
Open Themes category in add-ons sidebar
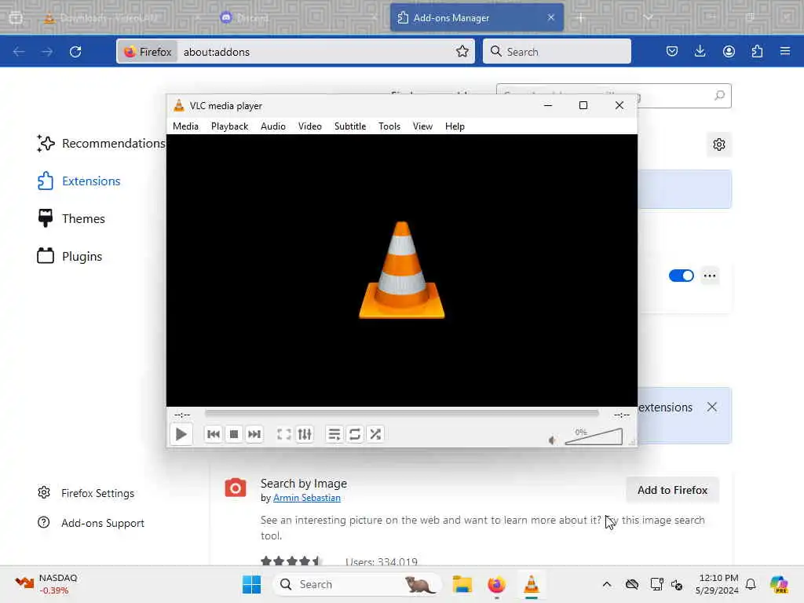[71, 219]
